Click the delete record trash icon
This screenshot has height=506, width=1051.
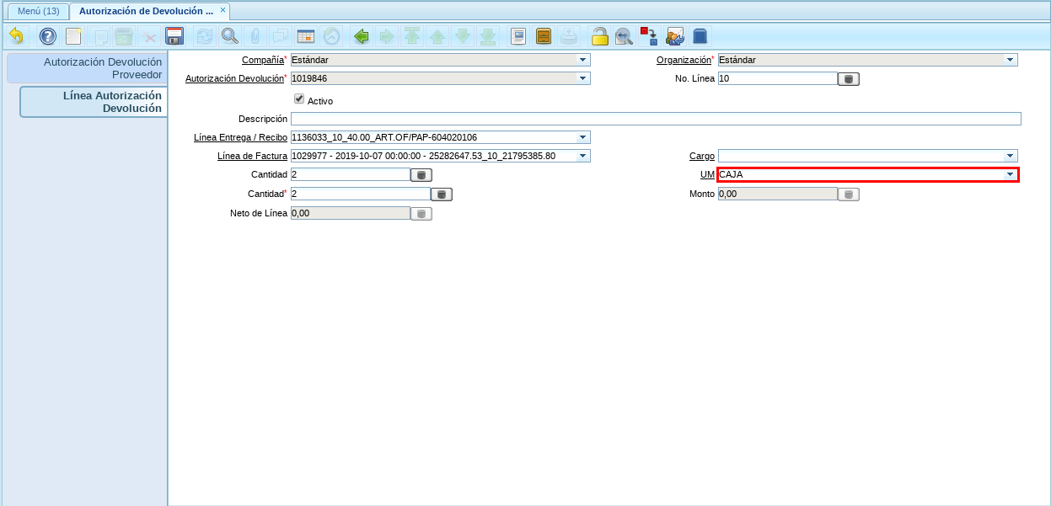tap(124, 36)
